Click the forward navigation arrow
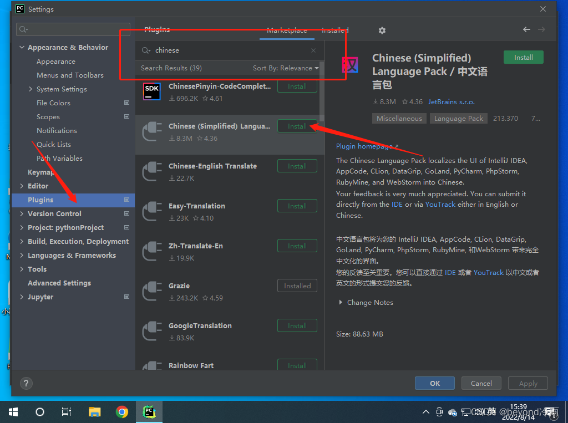The height and width of the screenshot is (423, 568). coord(541,29)
